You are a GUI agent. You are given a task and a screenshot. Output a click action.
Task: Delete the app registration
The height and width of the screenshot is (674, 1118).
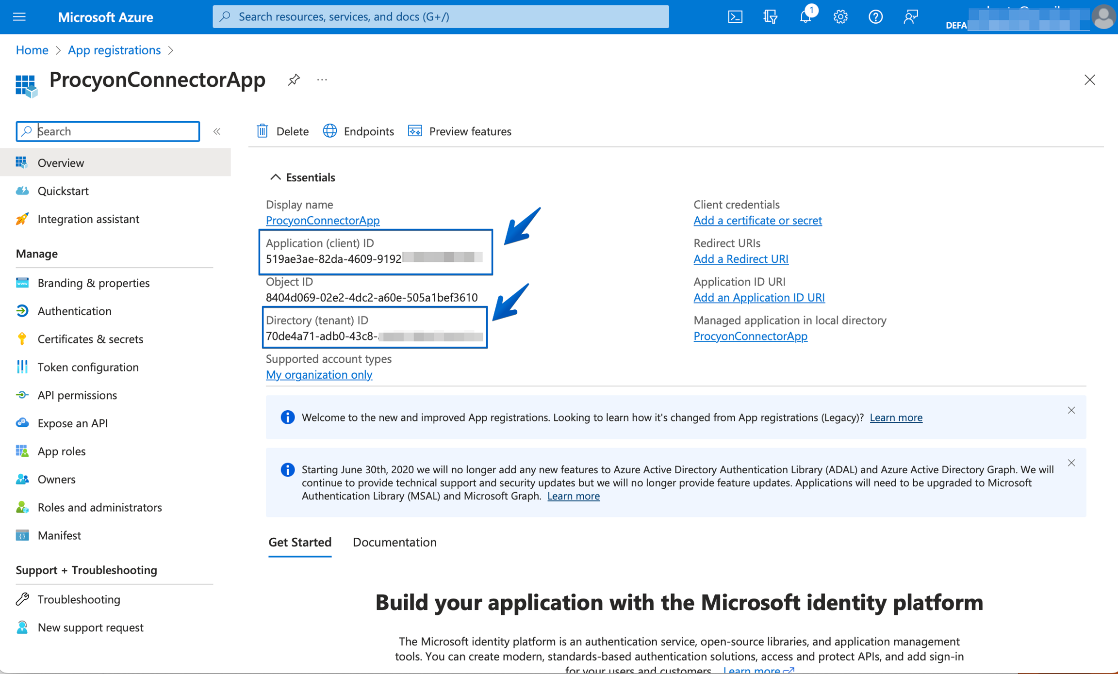[283, 131]
